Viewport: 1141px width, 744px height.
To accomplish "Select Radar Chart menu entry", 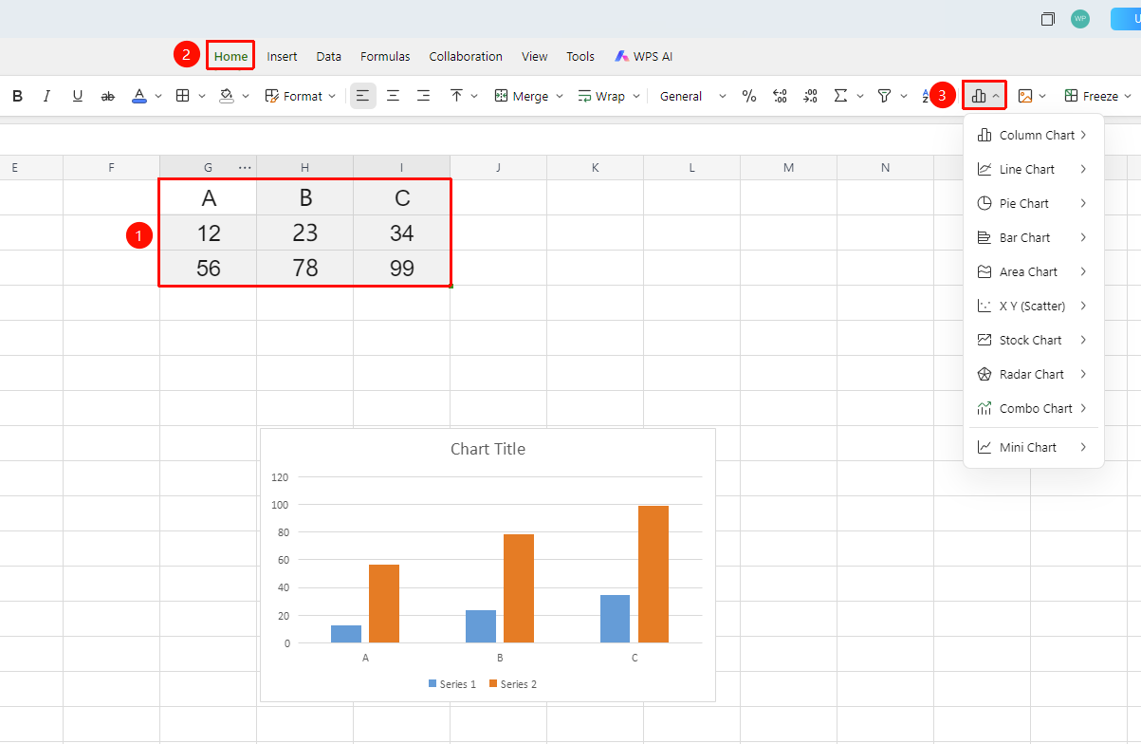I will tap(1033, 374).
